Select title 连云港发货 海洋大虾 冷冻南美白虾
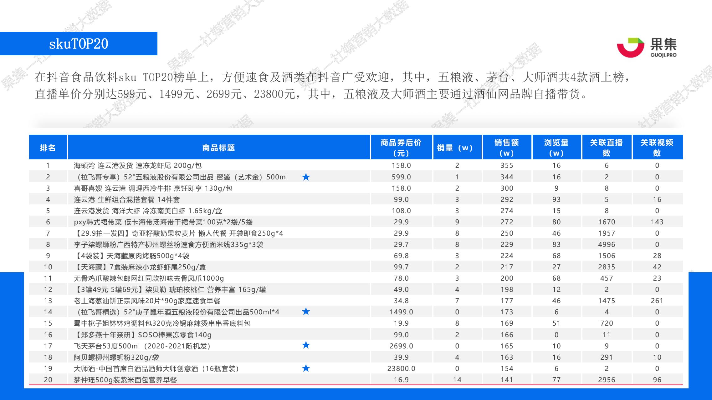The image size is (712, 400). point(148,211)
